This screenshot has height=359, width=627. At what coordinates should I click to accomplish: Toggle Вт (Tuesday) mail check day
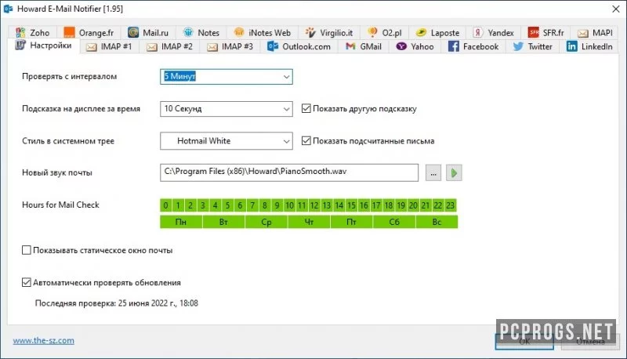223,222
